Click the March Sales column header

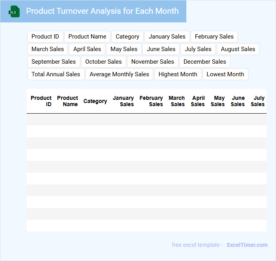tap(177, 101)
